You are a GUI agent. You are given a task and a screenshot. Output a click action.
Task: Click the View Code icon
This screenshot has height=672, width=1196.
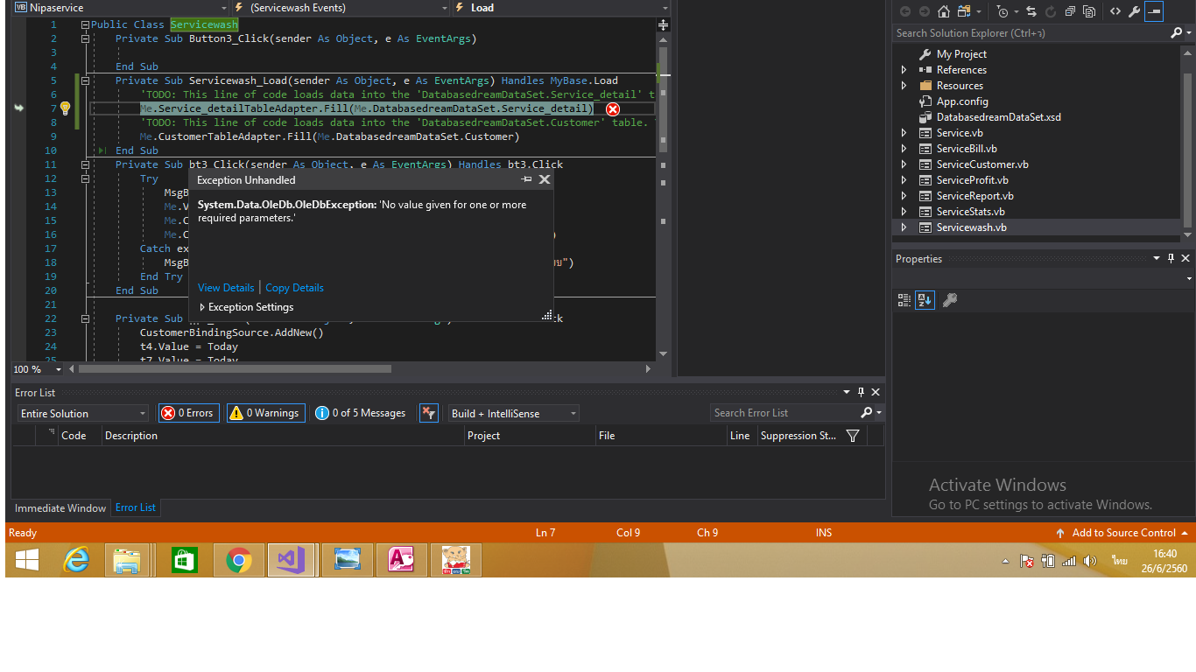click(1115, 11)
